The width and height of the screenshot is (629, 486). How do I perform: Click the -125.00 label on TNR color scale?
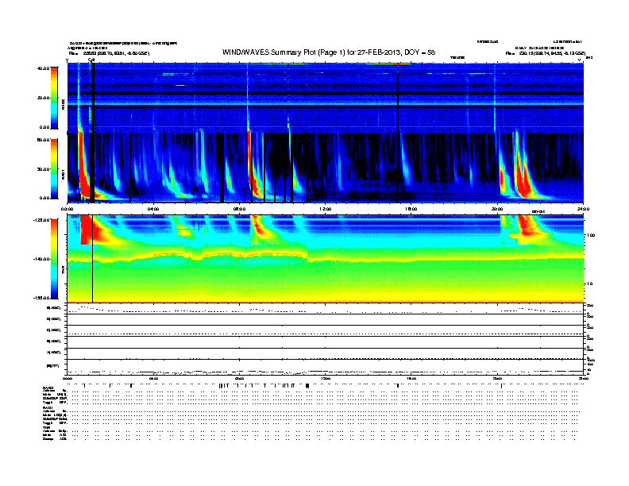tap(41, 220)
